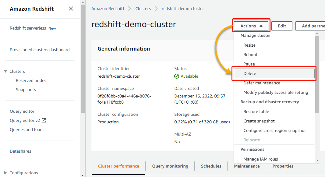Click the Multi-AZ value No

pyautogui.click(x=177, y=142)
